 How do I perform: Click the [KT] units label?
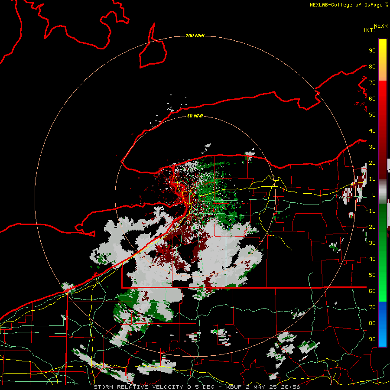(x=370, y=30)
